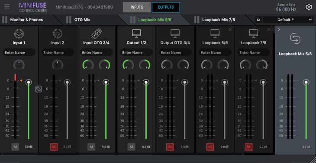Unmute Input 2 channel

pyautogui.click(x=54, y=147)
